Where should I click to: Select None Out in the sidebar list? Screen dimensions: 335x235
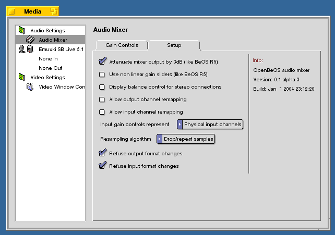[x=50, y=68]
